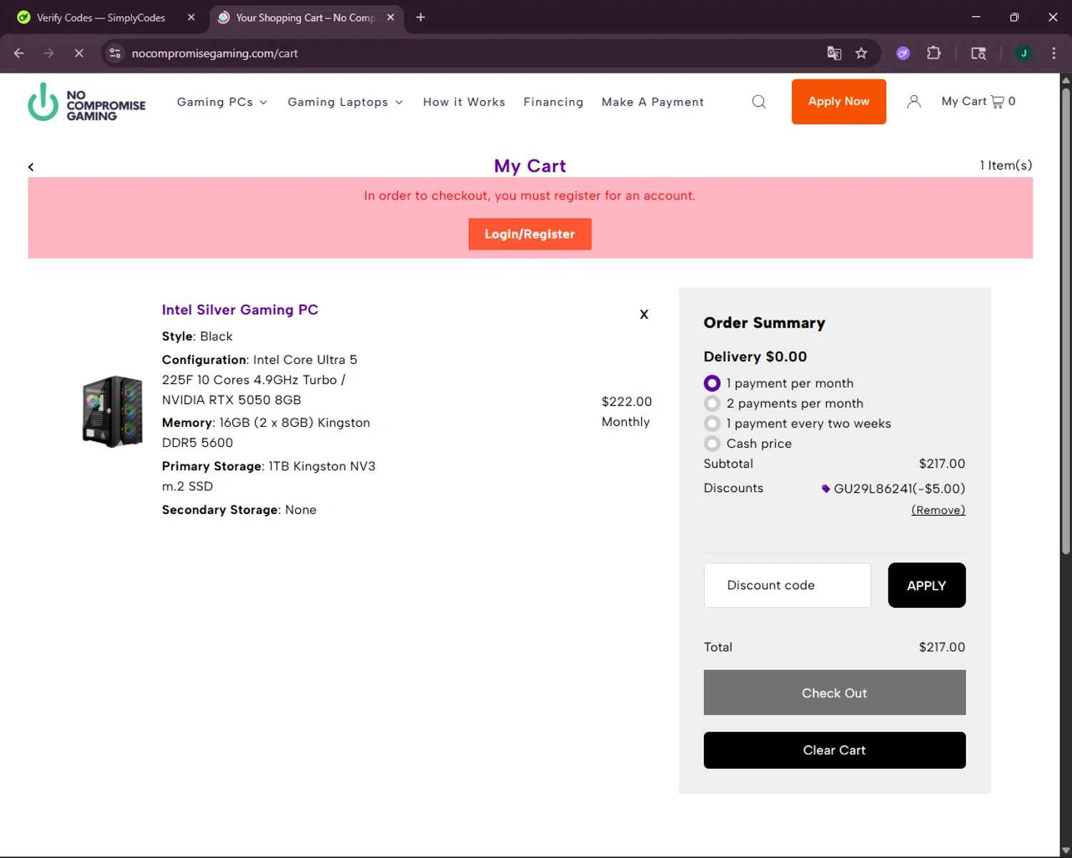Click the discount tag icon beside GU29L86241
1072x858 pixels.
(825, 489)
